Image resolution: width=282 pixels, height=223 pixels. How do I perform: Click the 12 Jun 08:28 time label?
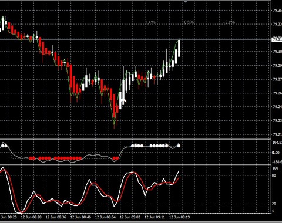31,217
